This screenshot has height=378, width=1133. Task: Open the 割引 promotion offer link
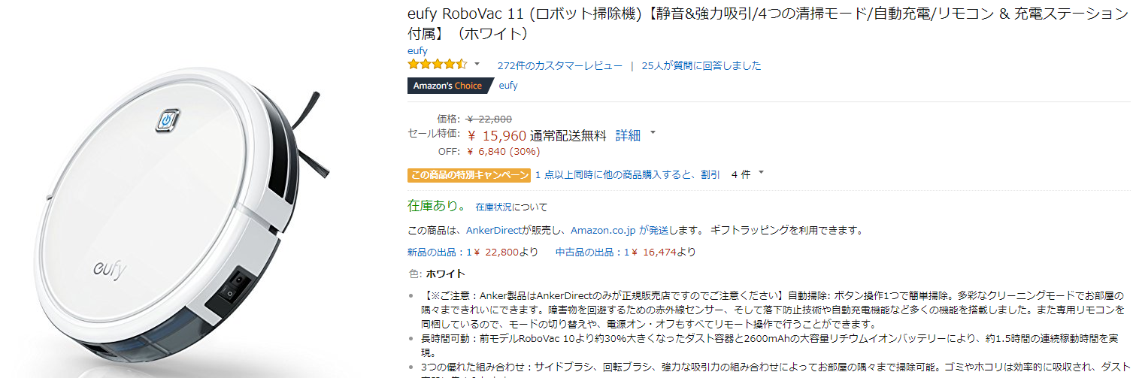626,175
